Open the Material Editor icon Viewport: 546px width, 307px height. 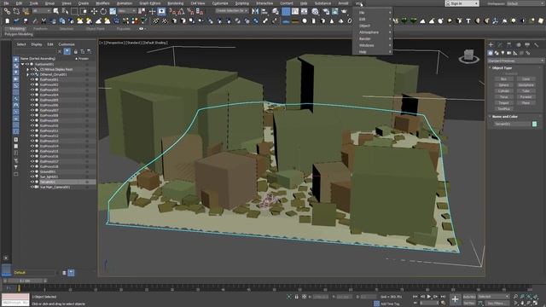click(x=315, y=11)
